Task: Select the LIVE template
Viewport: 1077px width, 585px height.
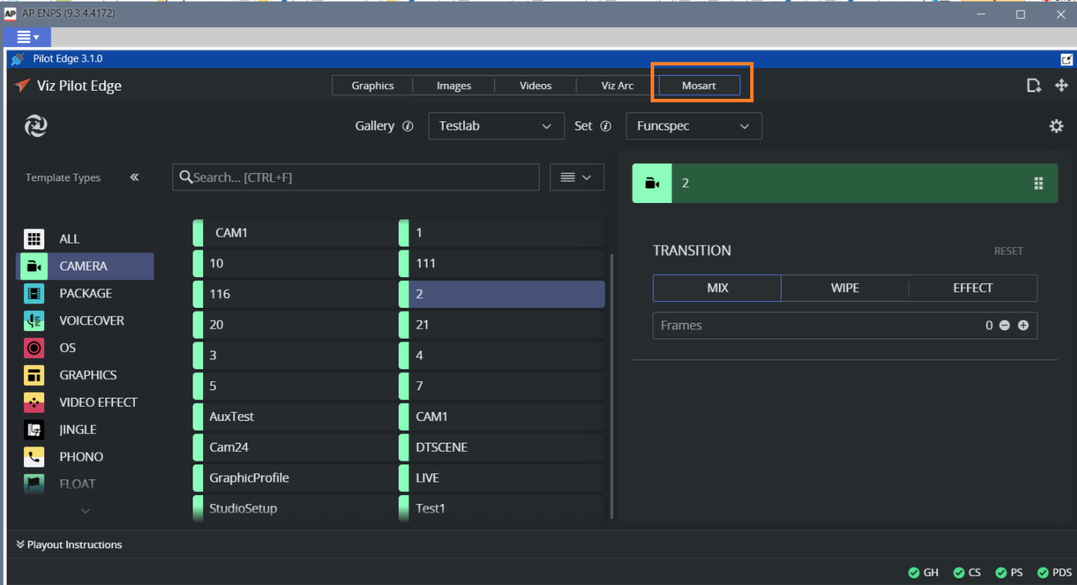Action: click(x=502, y=478)
